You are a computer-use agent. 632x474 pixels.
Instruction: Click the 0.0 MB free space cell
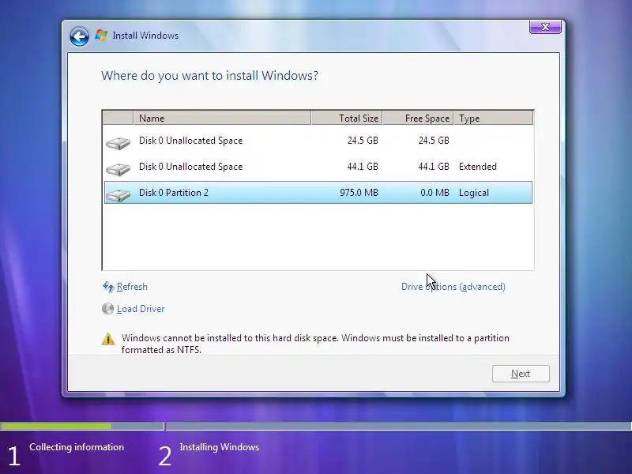pyautogui.click(x=434, y=193)
